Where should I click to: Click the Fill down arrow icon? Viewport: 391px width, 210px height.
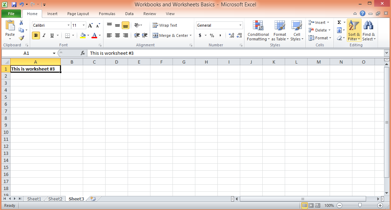tap(339, 31)
